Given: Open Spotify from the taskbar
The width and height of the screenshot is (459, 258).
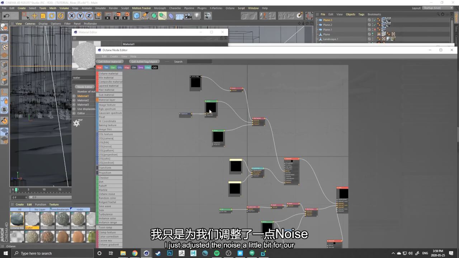Looking at the screenshot, I should [x=217, y=253].
